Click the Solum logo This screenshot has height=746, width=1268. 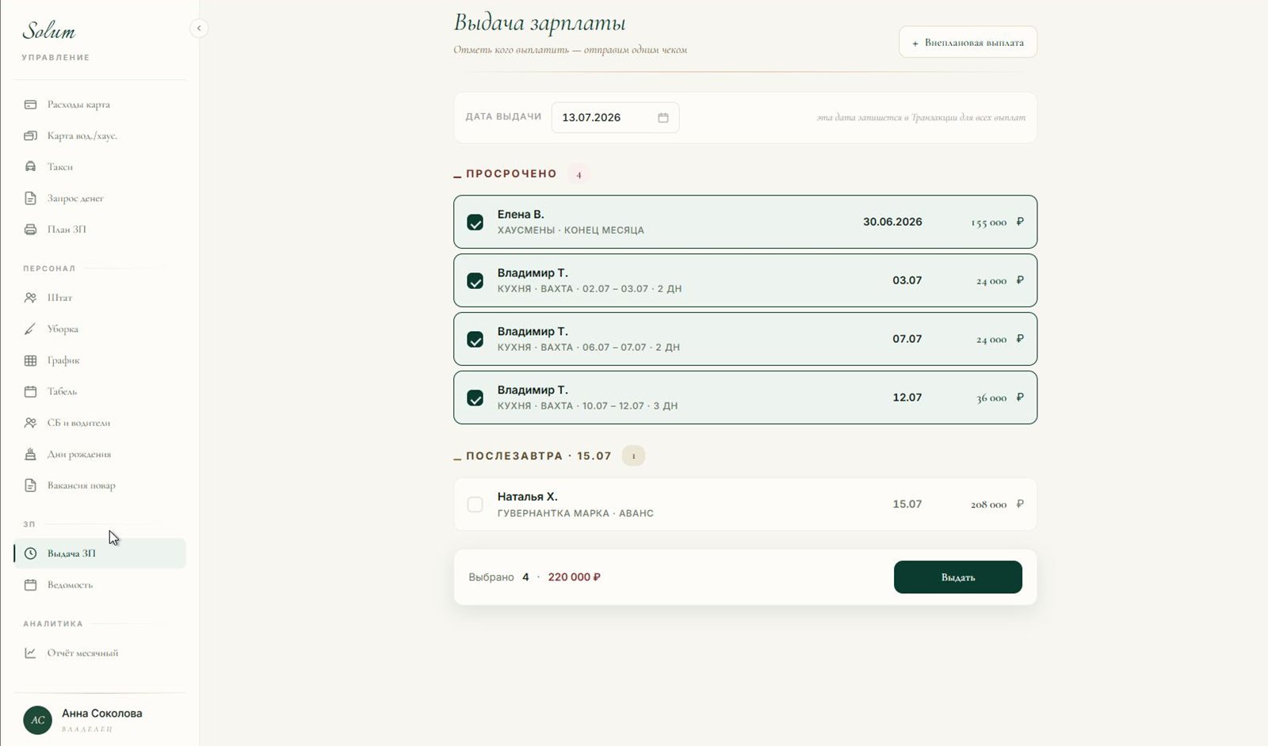[x=49, y=31]
